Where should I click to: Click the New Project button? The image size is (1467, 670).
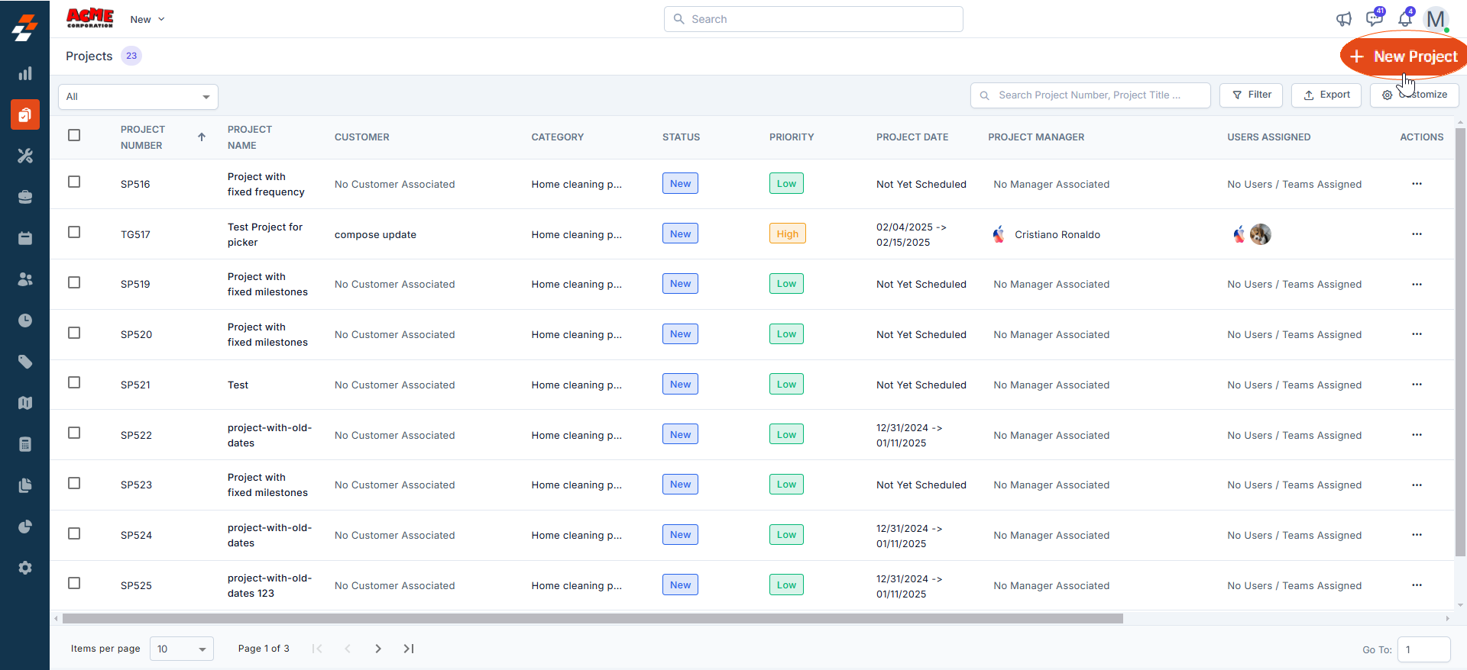point(1404,56)
